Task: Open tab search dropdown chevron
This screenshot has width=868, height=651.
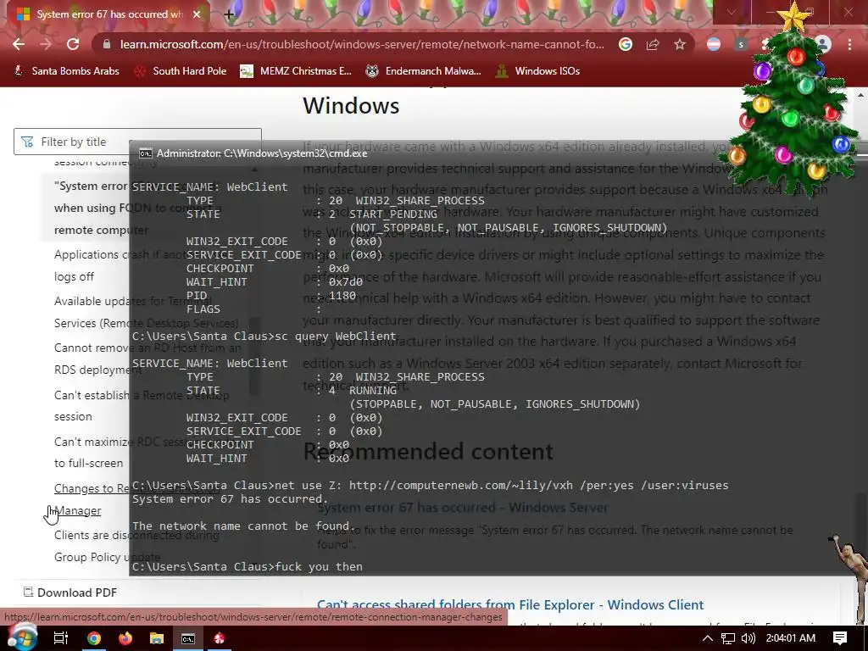Action: (732, 12)
